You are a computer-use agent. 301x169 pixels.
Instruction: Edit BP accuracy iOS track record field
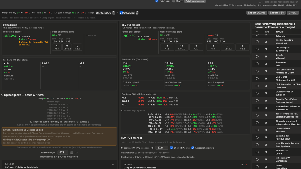pyautogui.click(x=162, y=148)
